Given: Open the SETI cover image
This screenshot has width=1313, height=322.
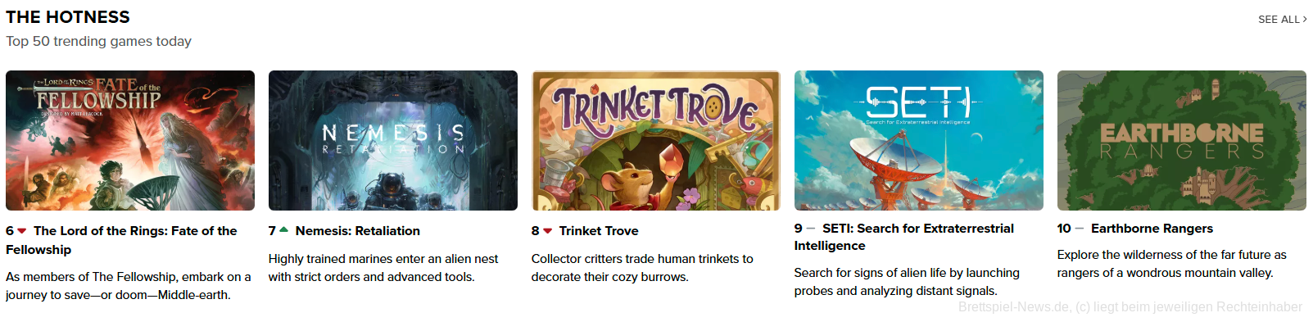Looking at the screenshot, I should click(x=919, y=140).
